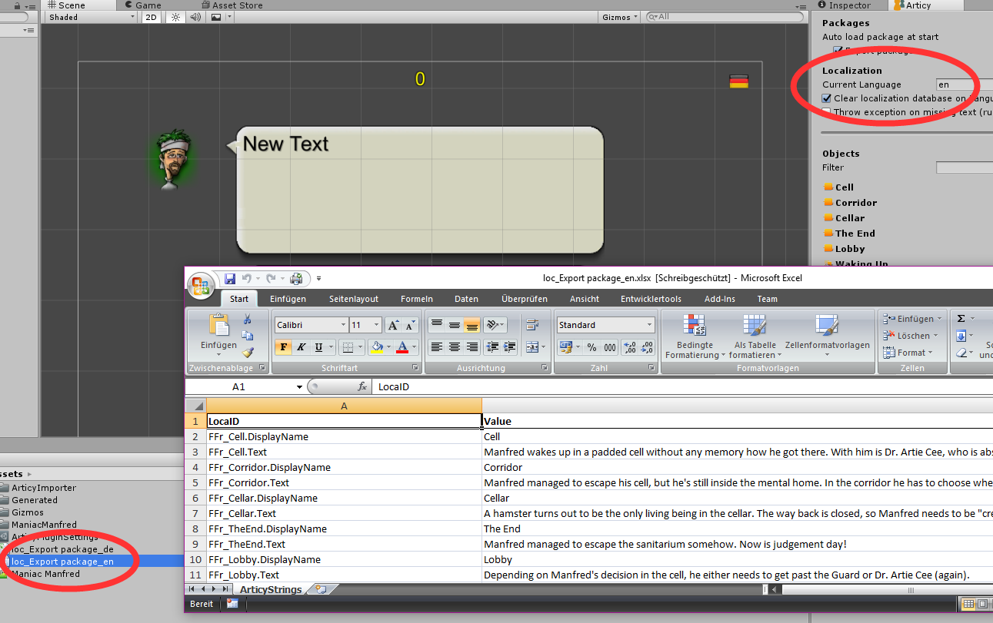The height and width of the screenshot is (623, 993).
Task: Open the font size 11 dropdown
Action: 376,325
